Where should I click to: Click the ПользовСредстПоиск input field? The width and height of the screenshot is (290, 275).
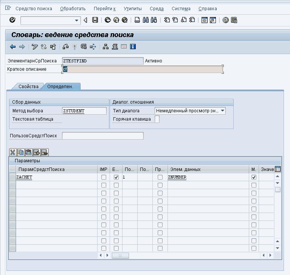pyautogui.click(x=103, y=136)
